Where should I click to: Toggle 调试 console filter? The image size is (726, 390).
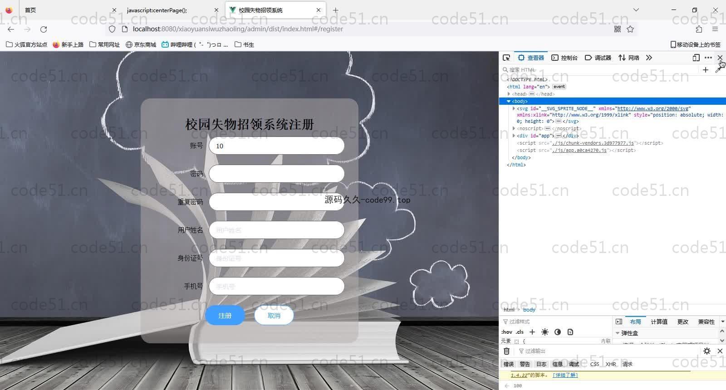tap(574, 364)
